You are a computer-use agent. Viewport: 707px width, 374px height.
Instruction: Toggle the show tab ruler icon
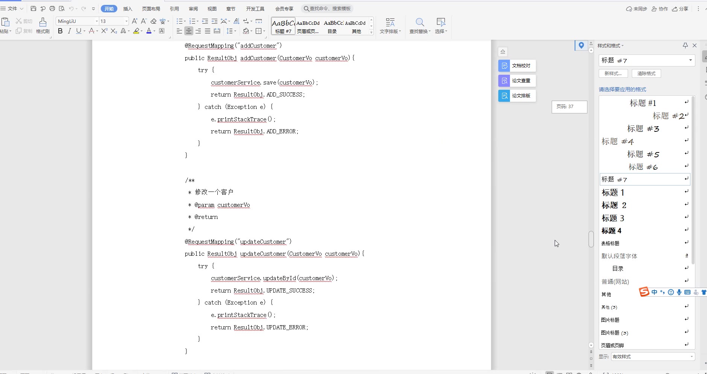click(259, 21)
